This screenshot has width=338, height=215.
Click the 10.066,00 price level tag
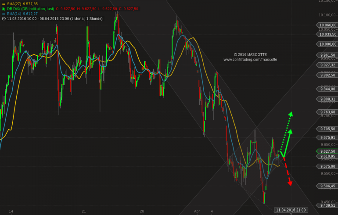click(x=327, y=25)
